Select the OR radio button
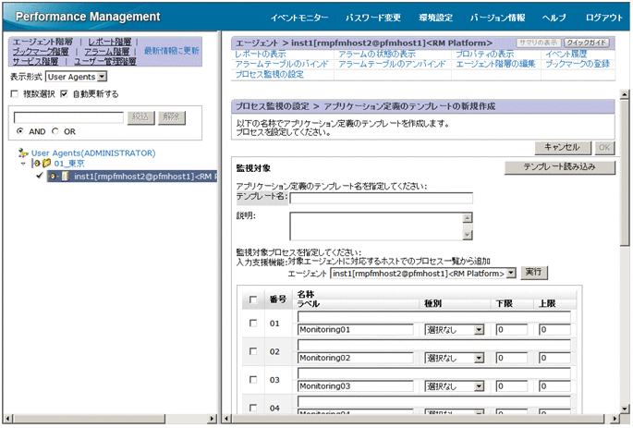 coord(55,131)
